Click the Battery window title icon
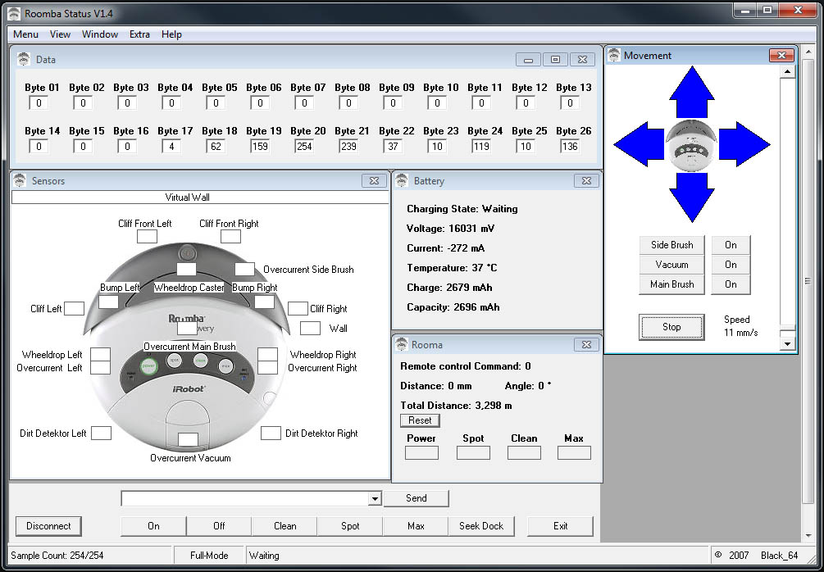The image size is (824, 572). (402, 180)
